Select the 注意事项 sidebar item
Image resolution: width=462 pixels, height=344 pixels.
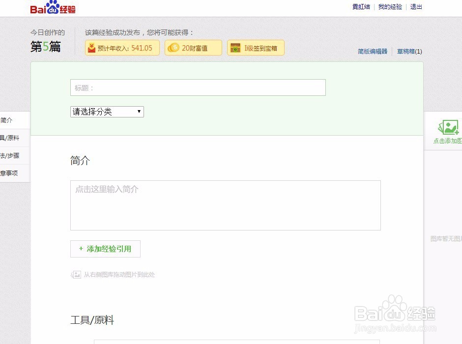point(9,173)
